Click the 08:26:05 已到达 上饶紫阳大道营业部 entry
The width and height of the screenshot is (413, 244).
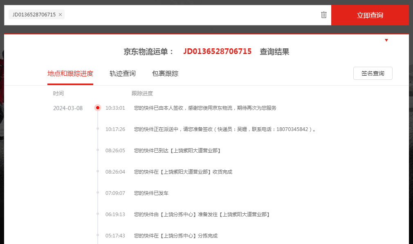click(177, 151)
